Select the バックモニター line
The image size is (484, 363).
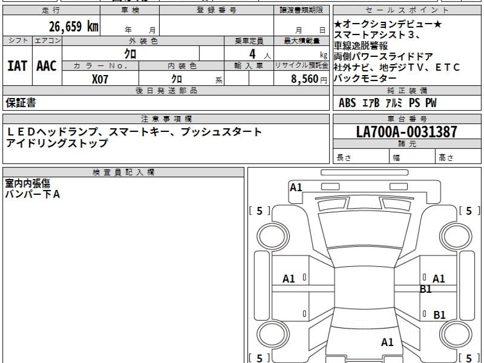pyautogui.click(x=365, y=78)
